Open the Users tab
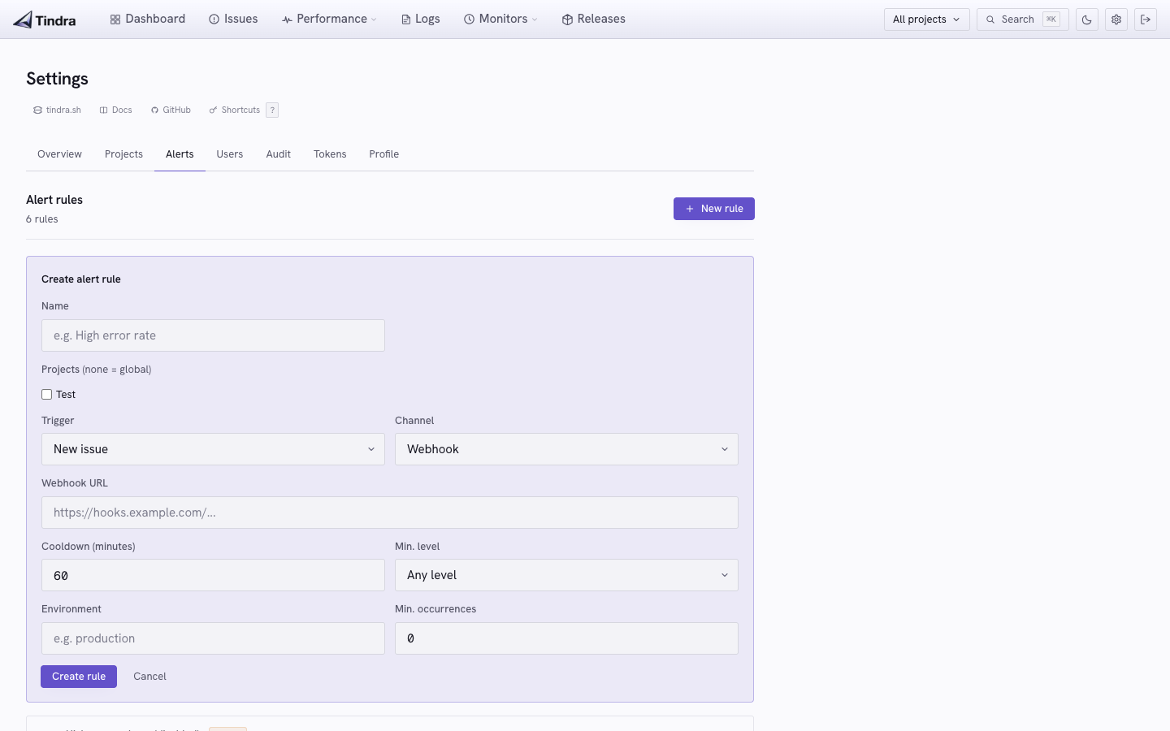 tap(230, 154)
